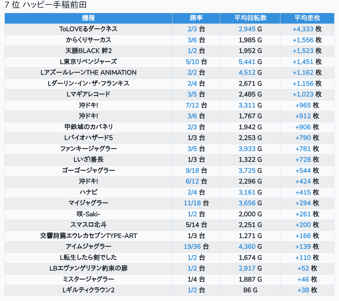339x301 pixels.
Task: Click 交響詩篇エウレカセブンTYPE-ART entry
Action: [88, 236]
